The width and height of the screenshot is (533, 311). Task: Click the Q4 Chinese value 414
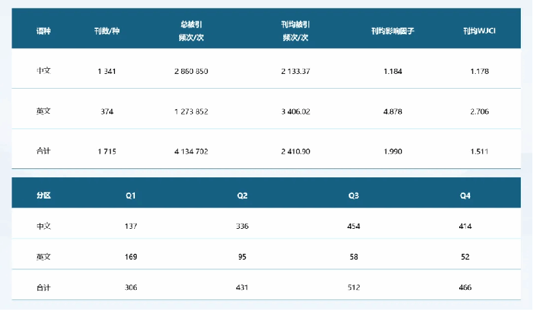tap(465, 226)
